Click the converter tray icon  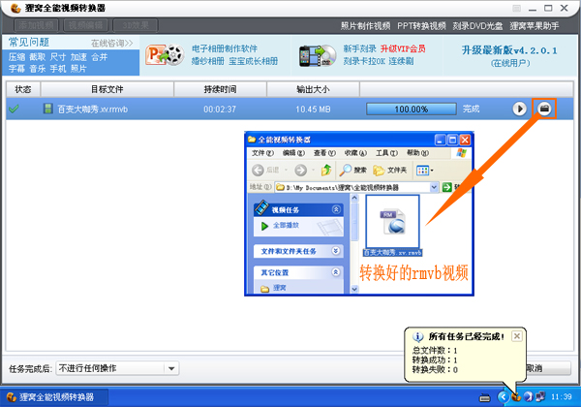click(x=516, y=397)
